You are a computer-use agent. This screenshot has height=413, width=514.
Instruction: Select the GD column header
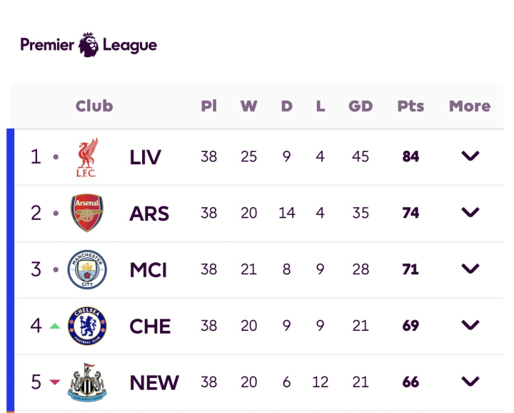361,106
